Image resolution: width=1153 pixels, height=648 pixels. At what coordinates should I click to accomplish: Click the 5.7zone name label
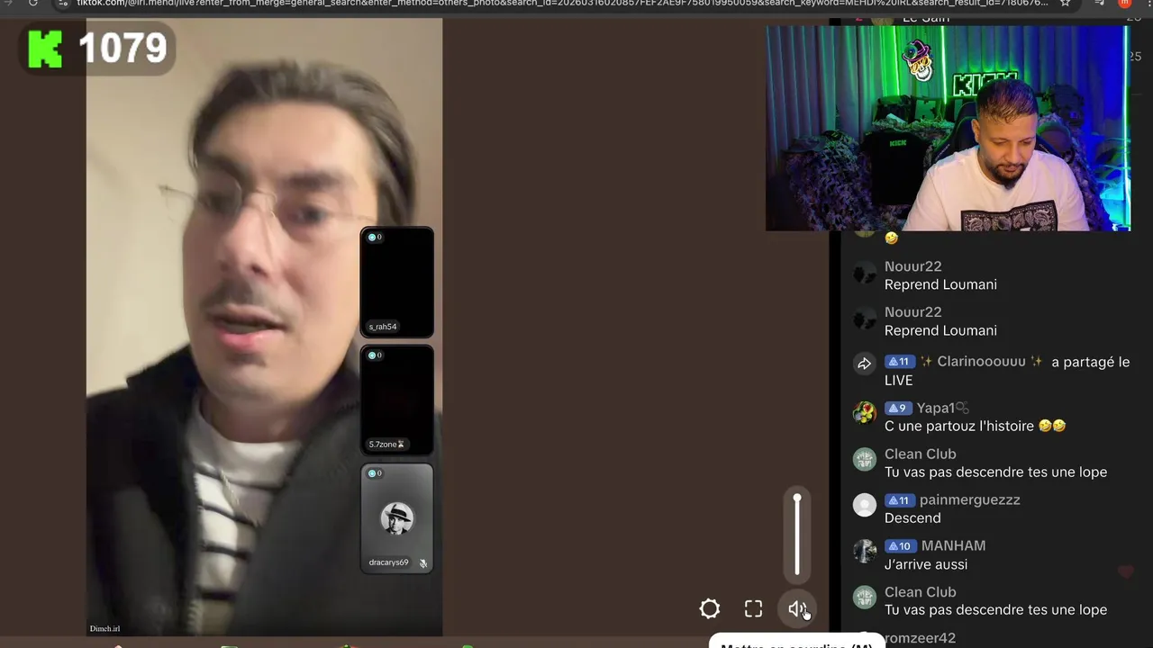coord(386,445)
